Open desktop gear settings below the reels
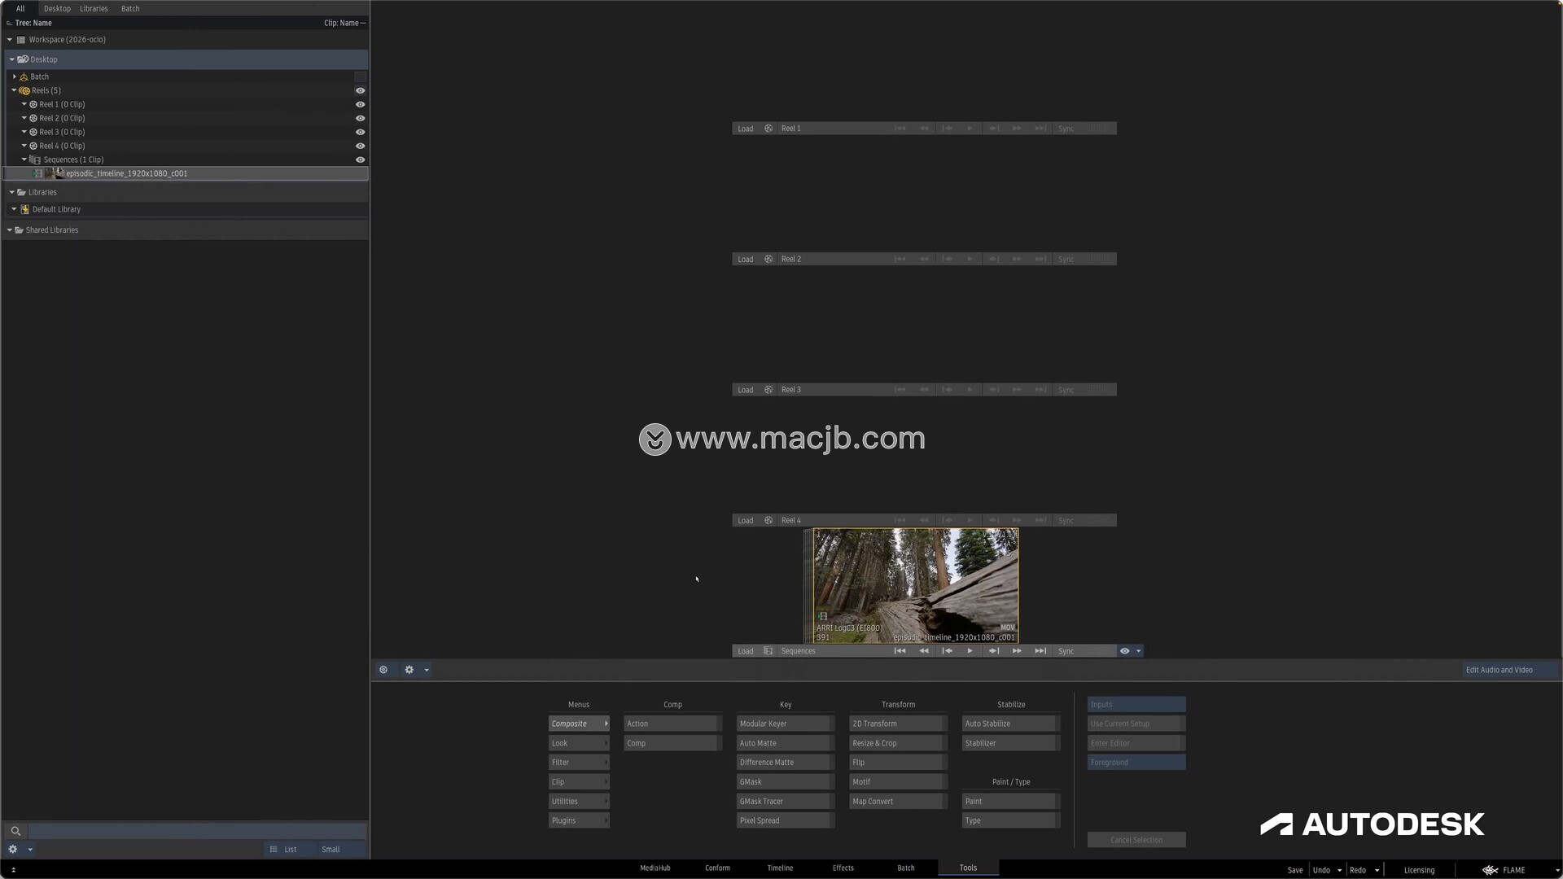This screenshot has height=879, width=1563. [409, 670]
